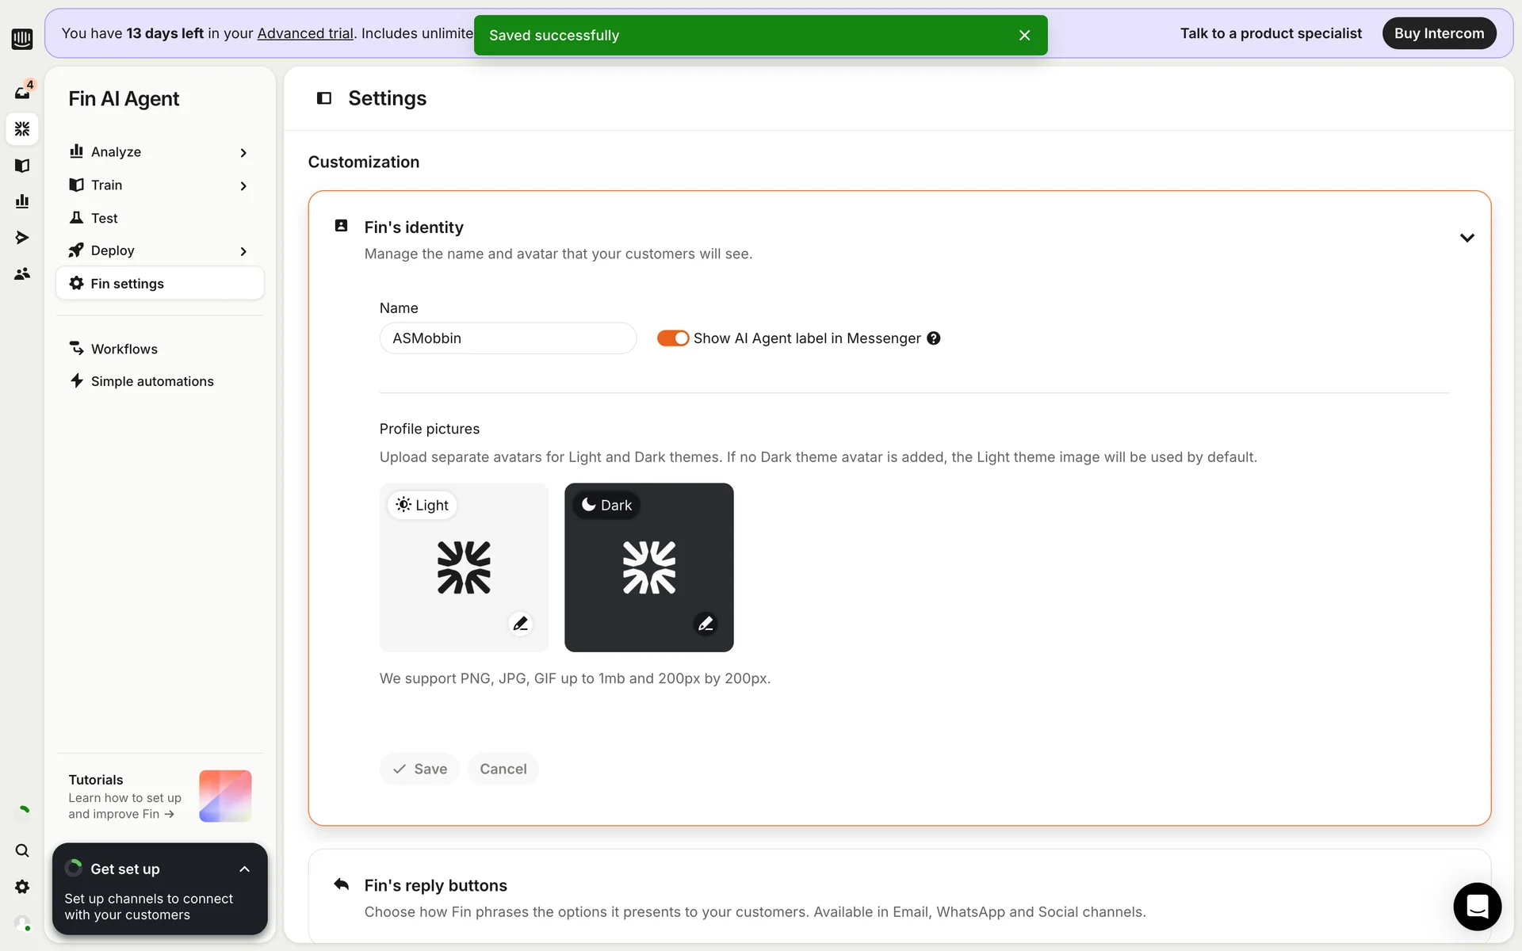Edit the Light theme avatar pencil
Viewport: 1522px width, 951px height.
coord(520,624)
